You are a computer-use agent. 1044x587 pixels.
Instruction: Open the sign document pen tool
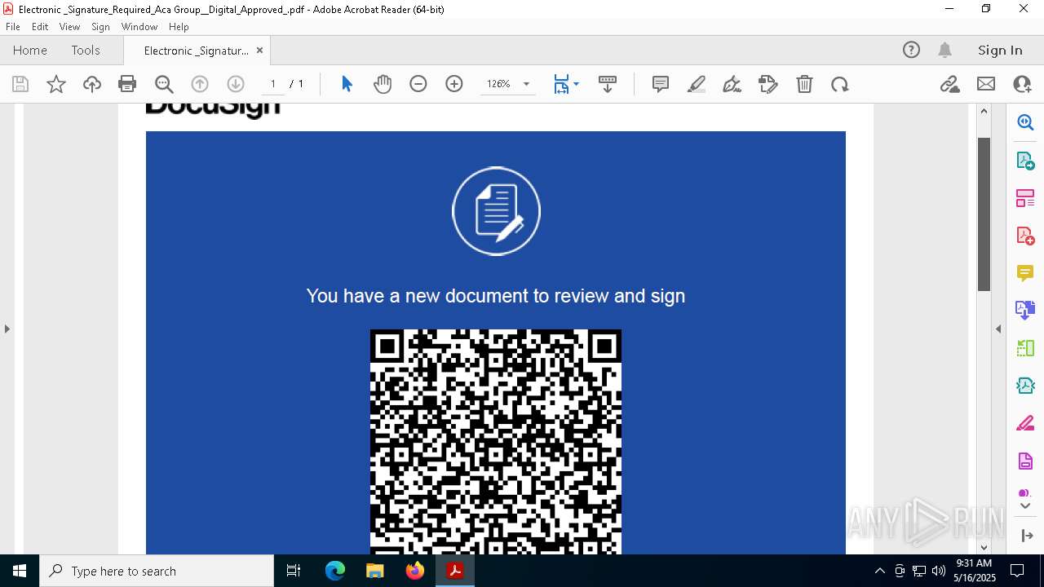732,84
